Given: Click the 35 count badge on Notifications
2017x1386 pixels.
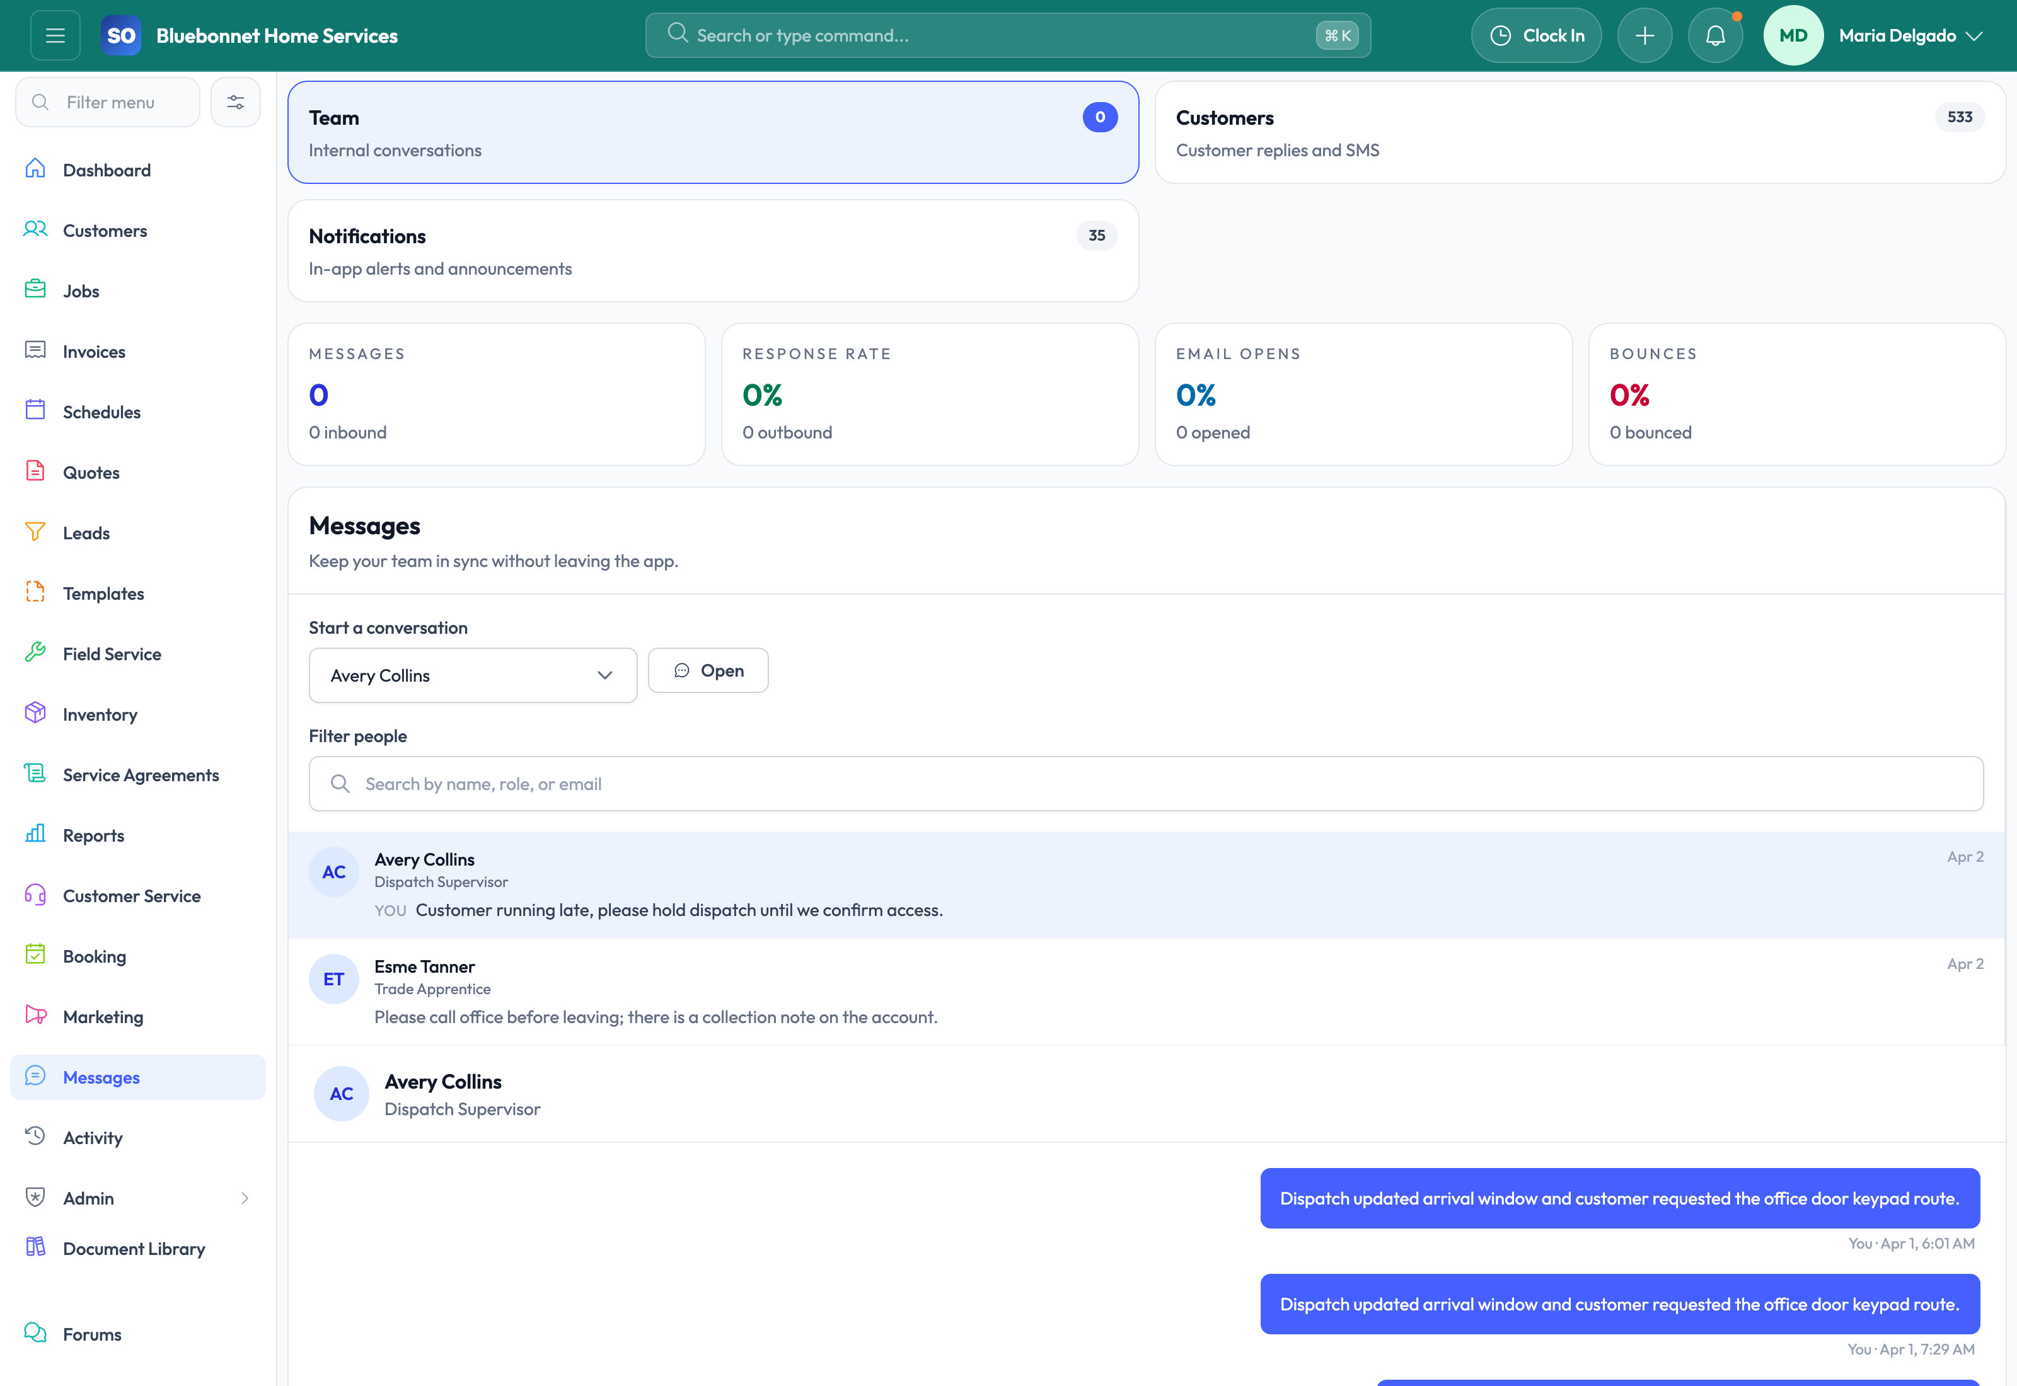Looking at the screenshot, I should (x=1096, y=236).
